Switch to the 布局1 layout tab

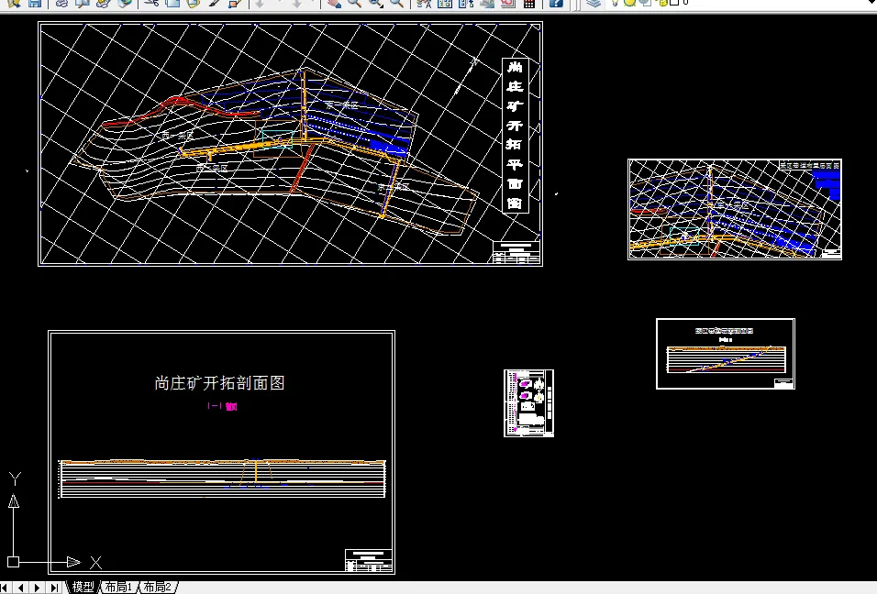[x=118, y=587]
